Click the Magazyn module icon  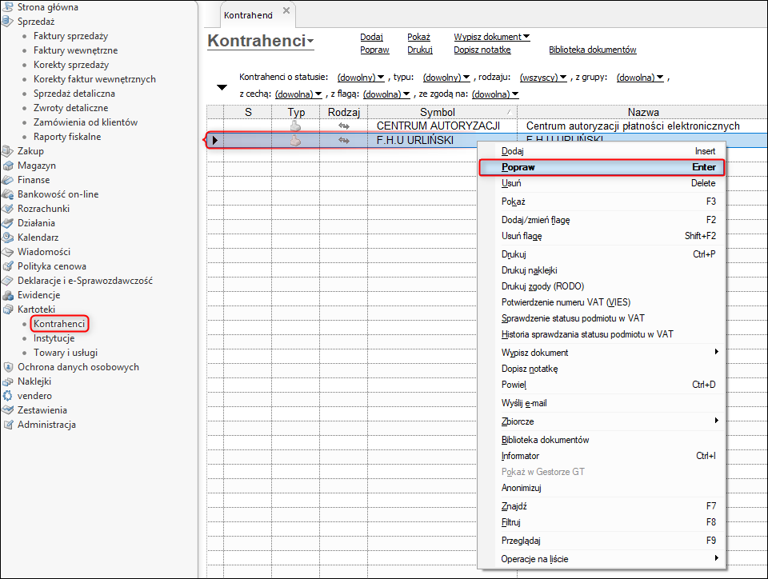pyautogui.click(x=8, y=166)
